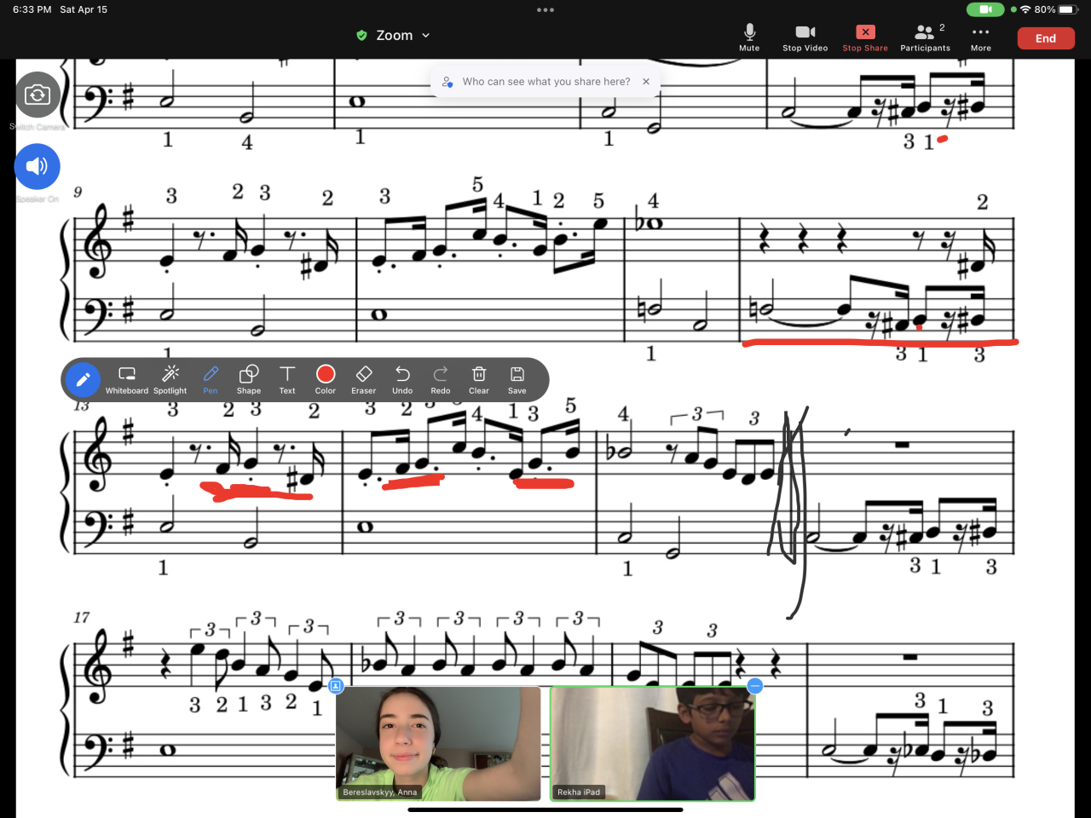Viewport: 1091px width, 818px height.
Task: Choose the Shape tool
Action: pyautogui.click(x=249, y=380)
